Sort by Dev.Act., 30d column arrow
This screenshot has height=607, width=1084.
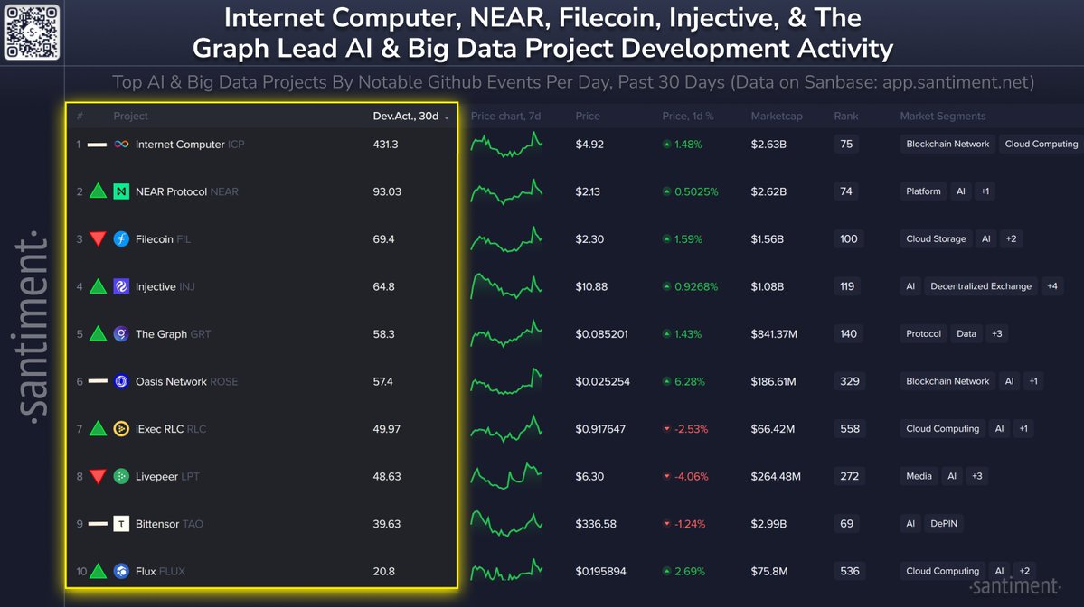(x=447, y=117)
